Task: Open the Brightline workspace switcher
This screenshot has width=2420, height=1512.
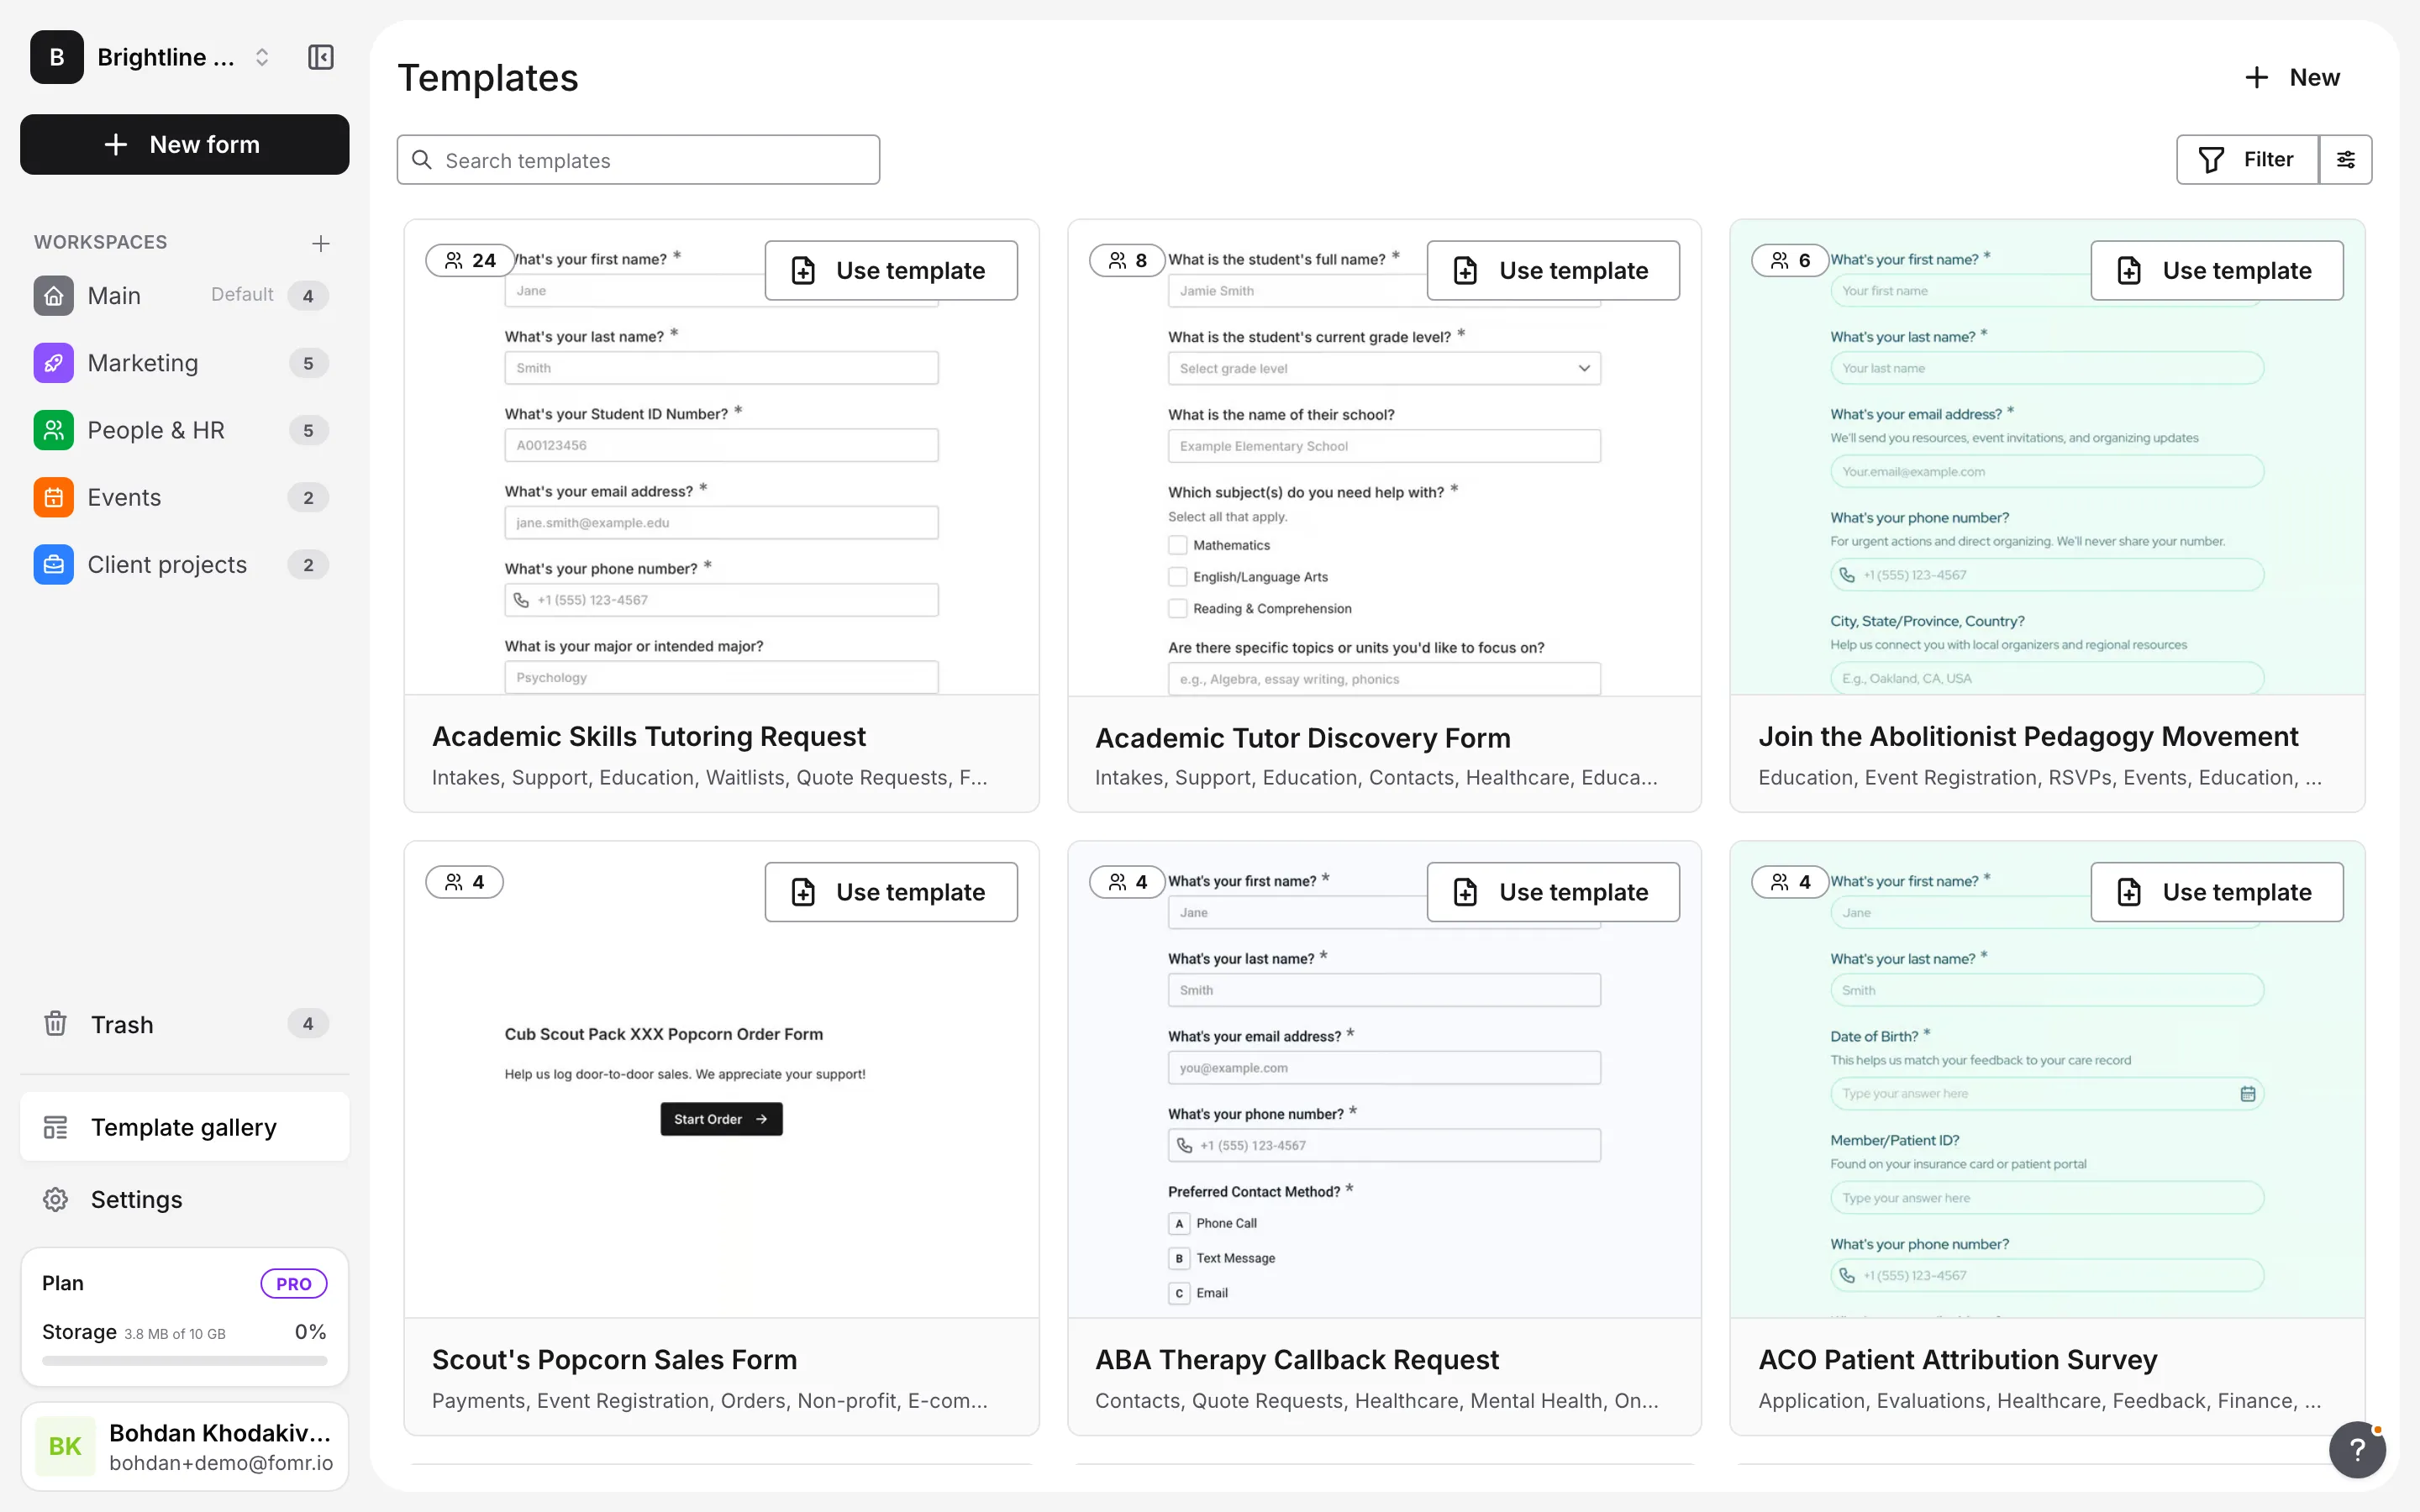Action: point(151,57)
